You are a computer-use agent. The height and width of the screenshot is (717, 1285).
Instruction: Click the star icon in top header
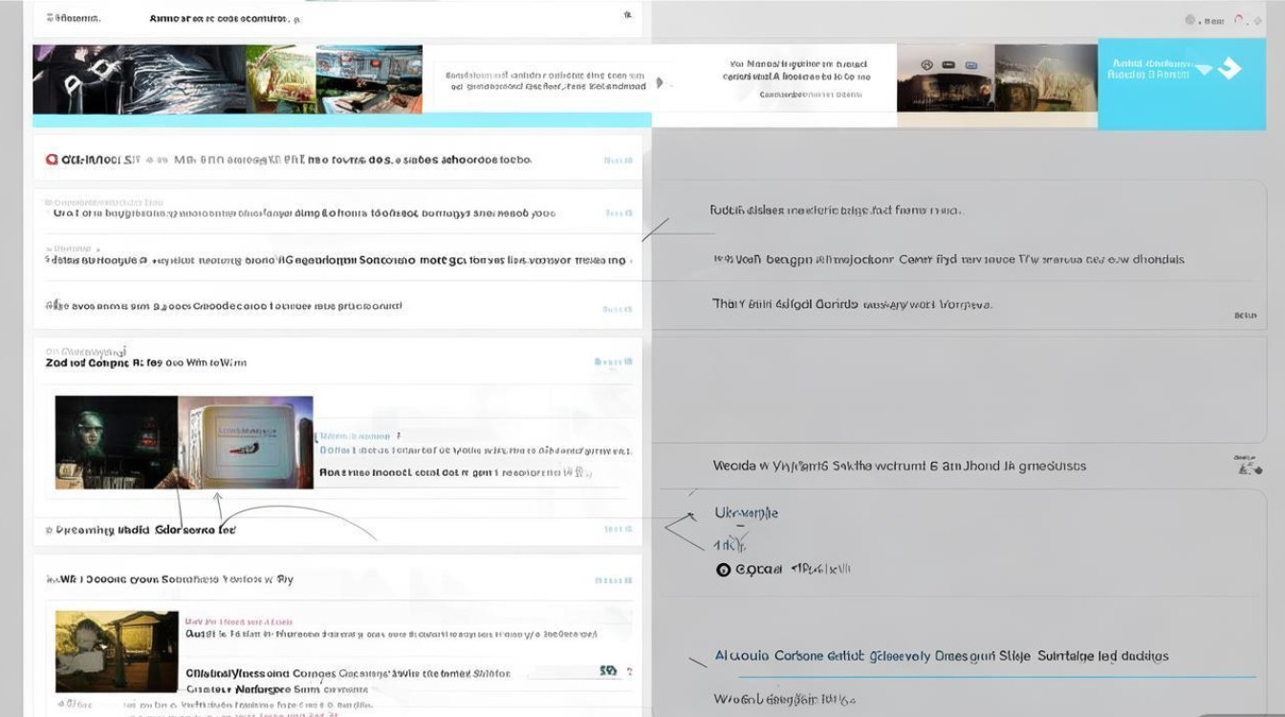627,15
